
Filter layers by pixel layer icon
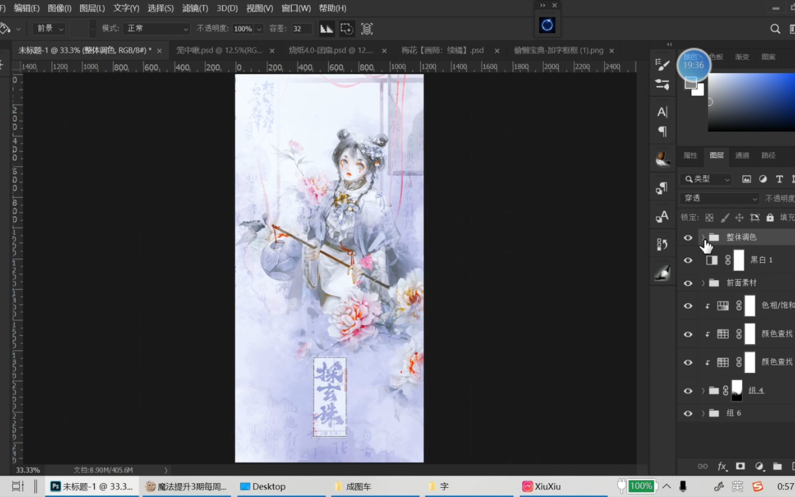(x=746, y=179)
